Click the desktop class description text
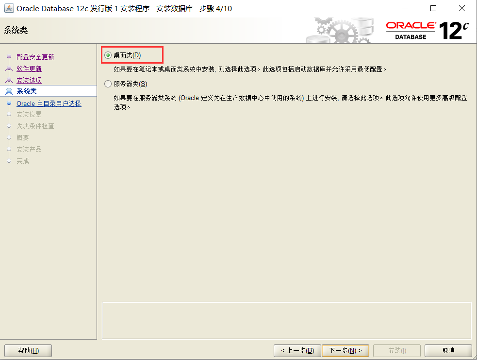The image size is (477, 360). [x=250, y=69]
